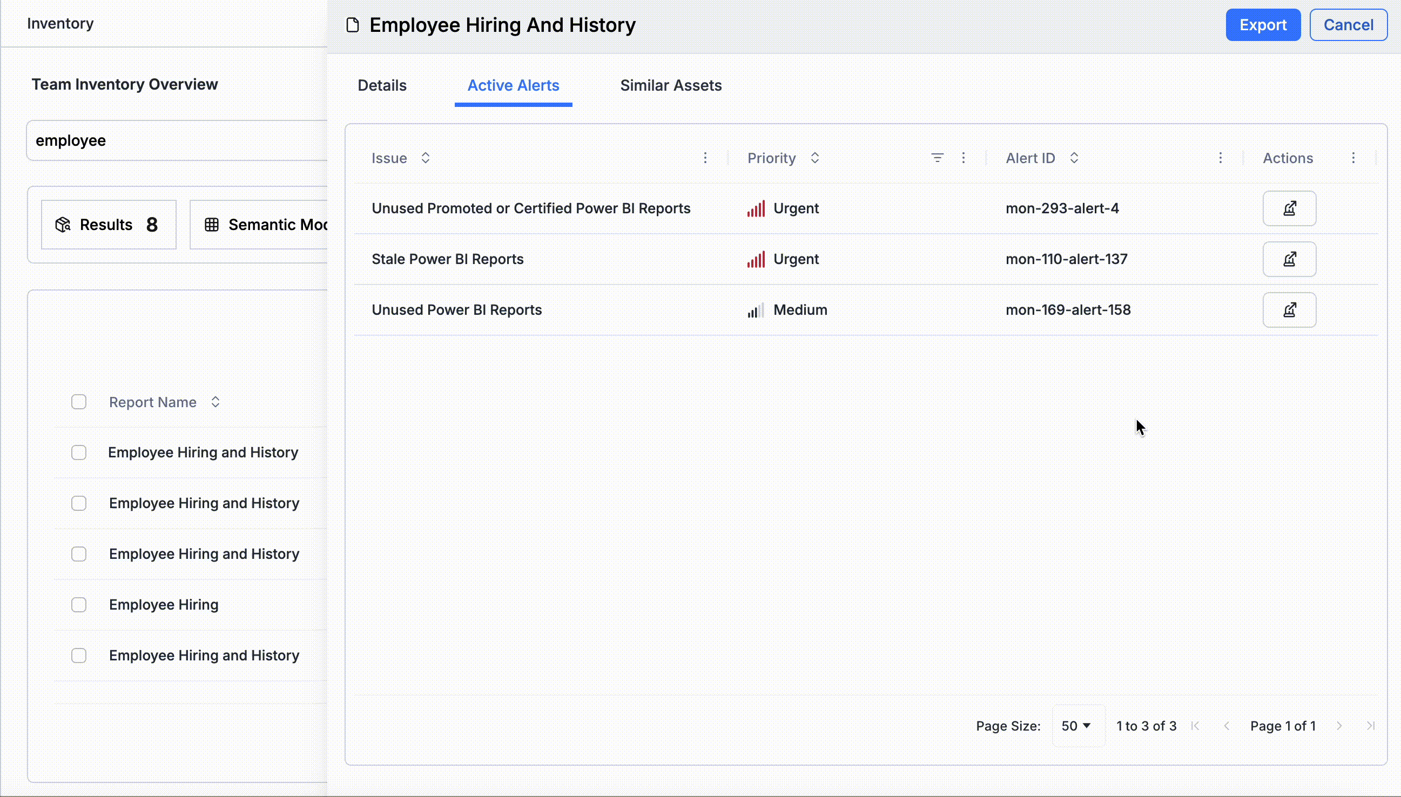Viewport: 1401px width, 797px height.
Task: Toggle the select-all Report Name checkbox
Action: [x=79, y=402]
